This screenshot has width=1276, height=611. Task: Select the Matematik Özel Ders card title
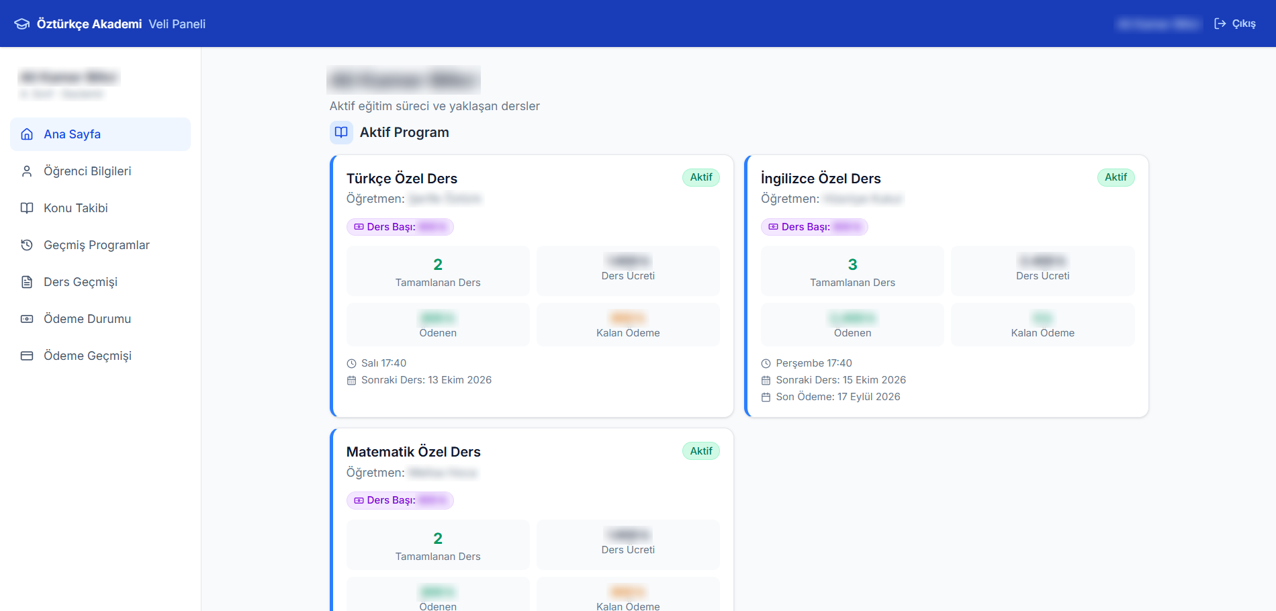coord(414,452)
